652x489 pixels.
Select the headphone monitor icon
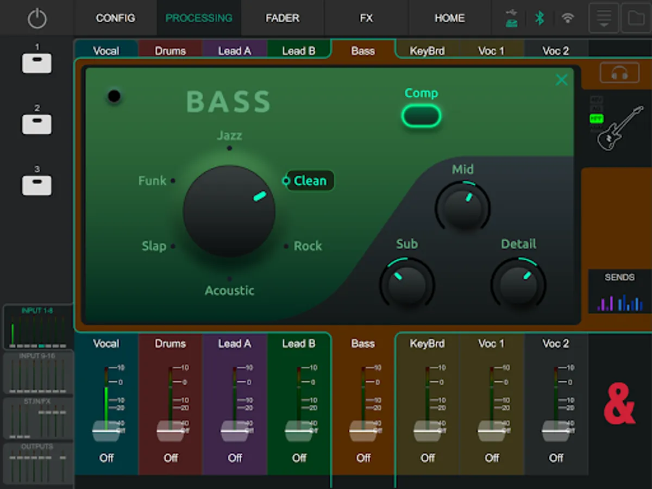(619, 73)
